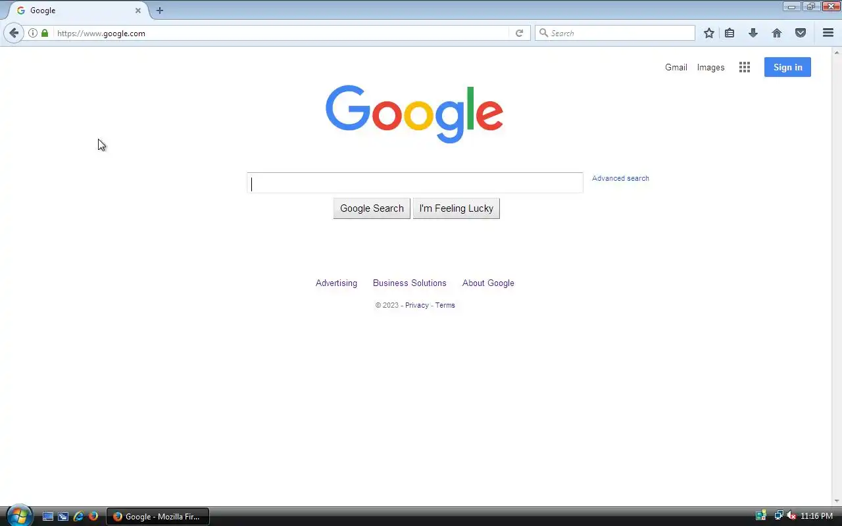Launch Firefox from quick launch
Image resolution: width=842 pixels, height=526 pixels.
point(93,517)
